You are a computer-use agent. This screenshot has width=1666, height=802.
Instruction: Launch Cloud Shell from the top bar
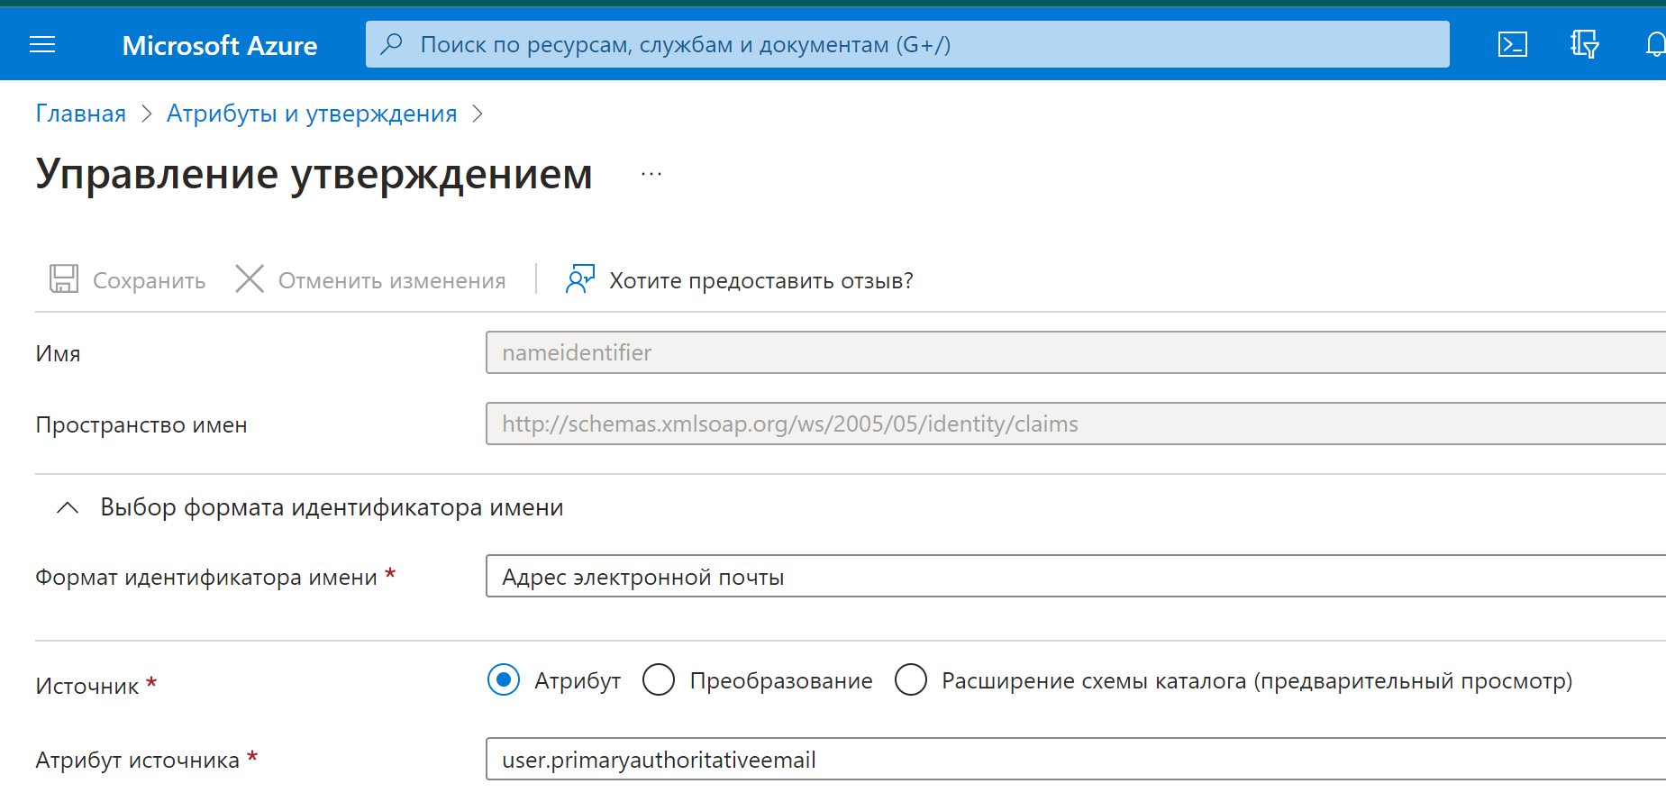[1512, 44]
